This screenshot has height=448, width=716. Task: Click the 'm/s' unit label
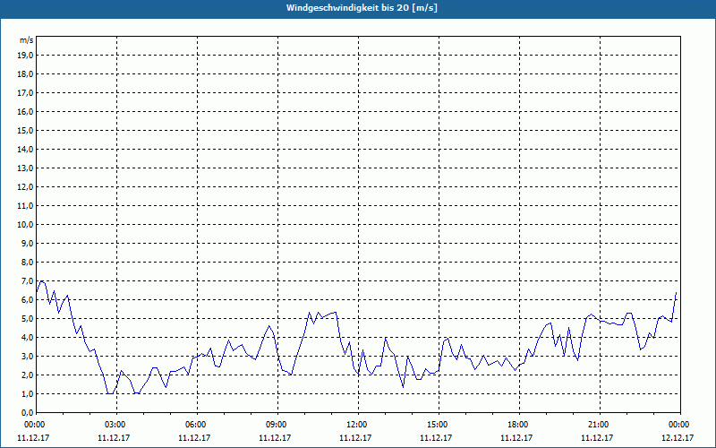point(27,40)
